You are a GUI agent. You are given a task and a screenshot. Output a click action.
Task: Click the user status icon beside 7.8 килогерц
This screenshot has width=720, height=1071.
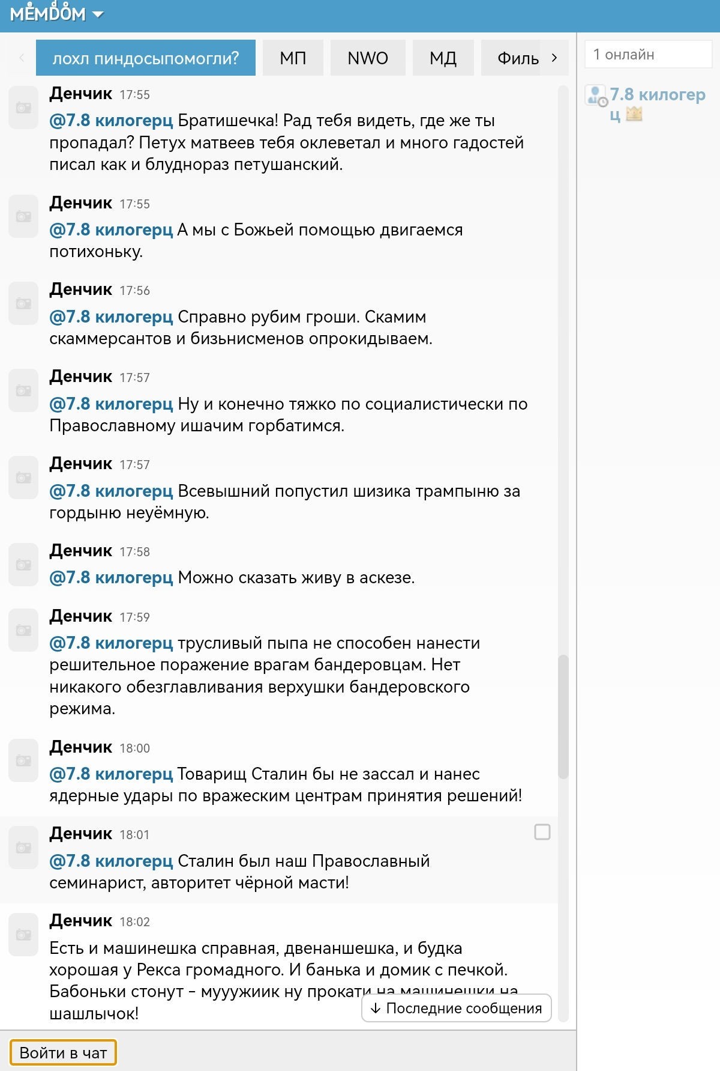(x=596, y=96)
